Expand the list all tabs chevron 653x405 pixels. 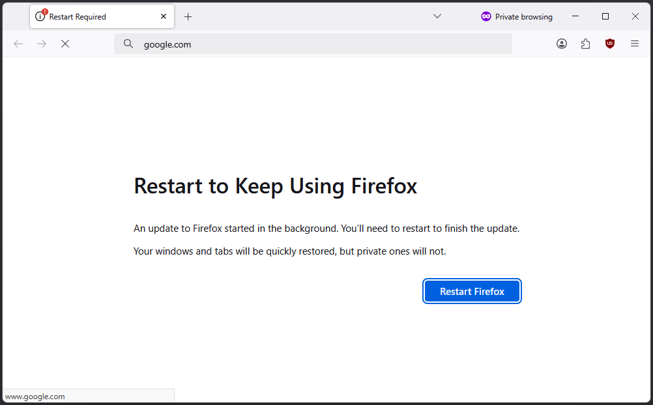tap(437, 16)
